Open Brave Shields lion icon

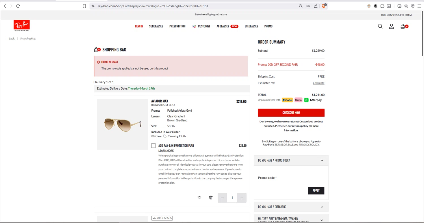pyautogui.click(x=324, y=6)
